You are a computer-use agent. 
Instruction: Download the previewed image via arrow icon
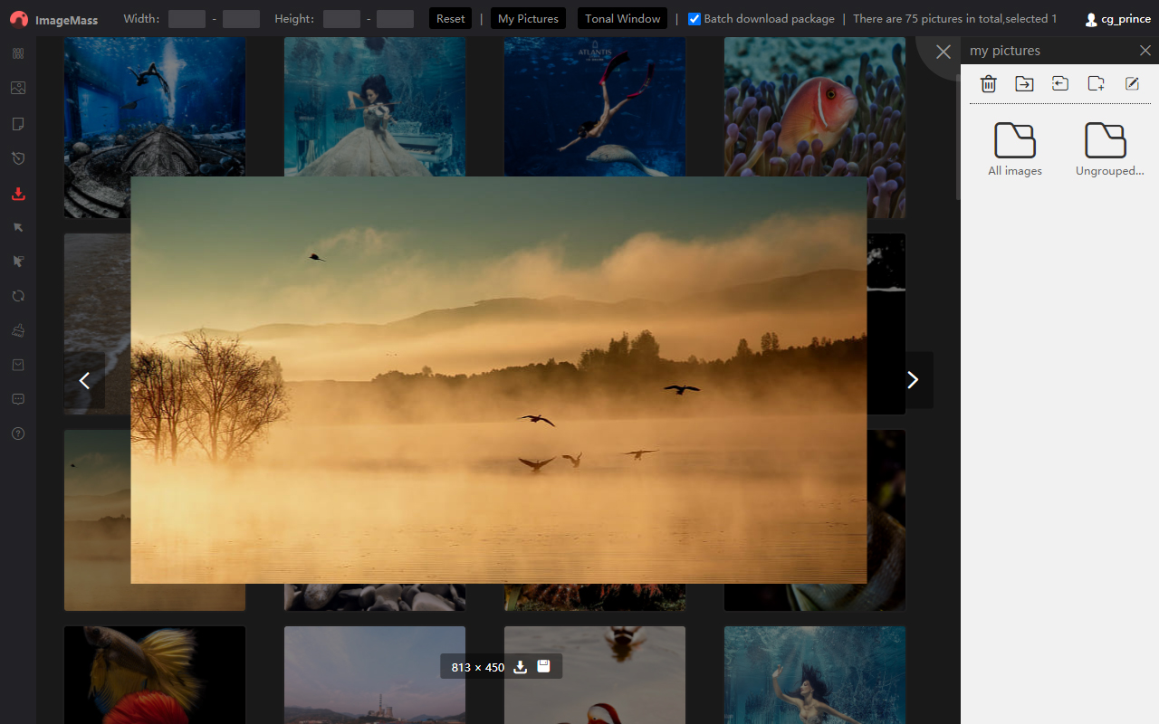[521, 667]
